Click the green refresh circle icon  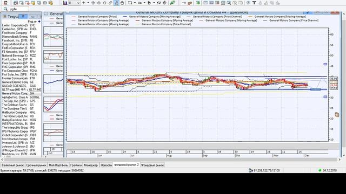pos(198,3)
